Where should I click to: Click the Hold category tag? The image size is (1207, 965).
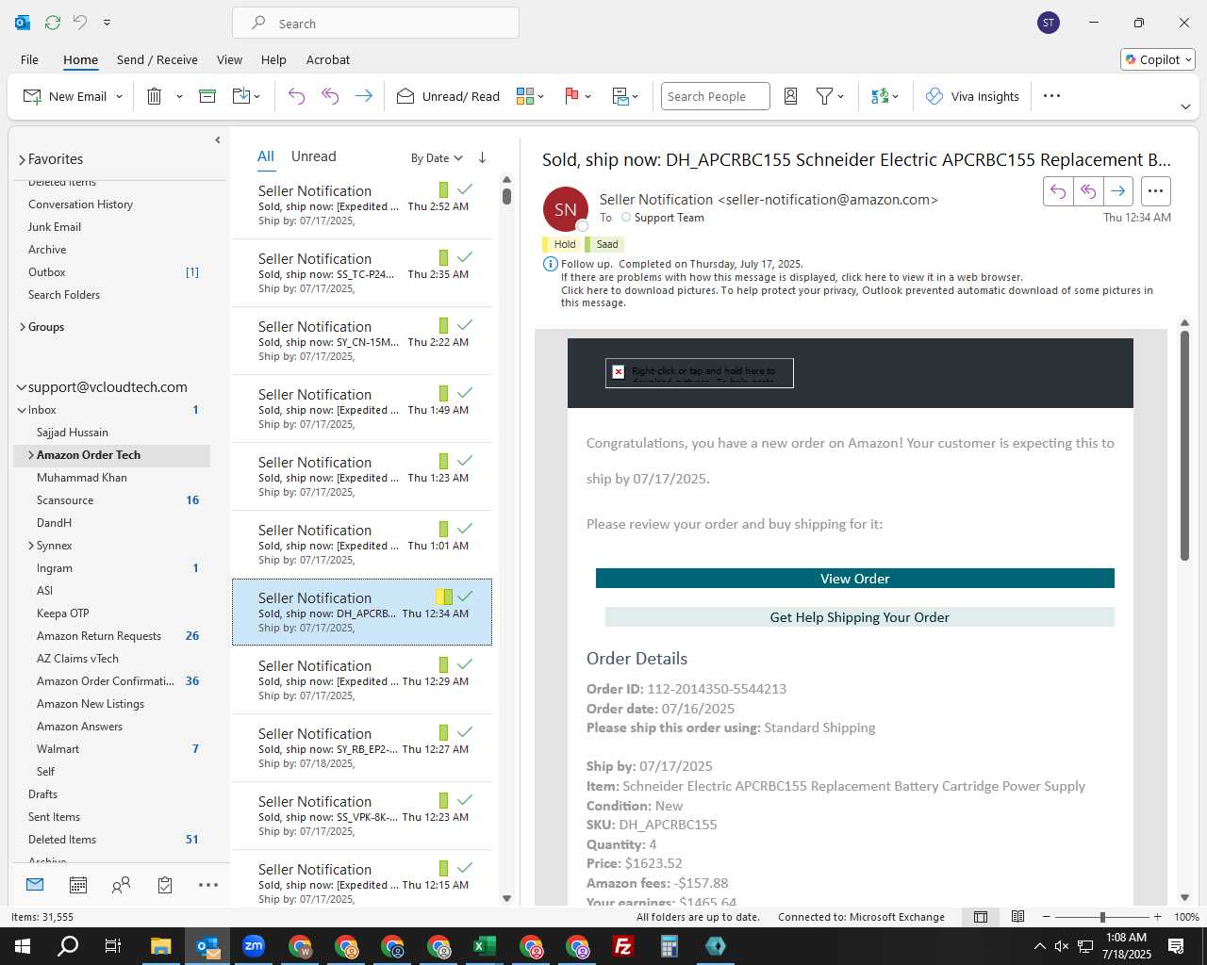click(x=562, y=244)
